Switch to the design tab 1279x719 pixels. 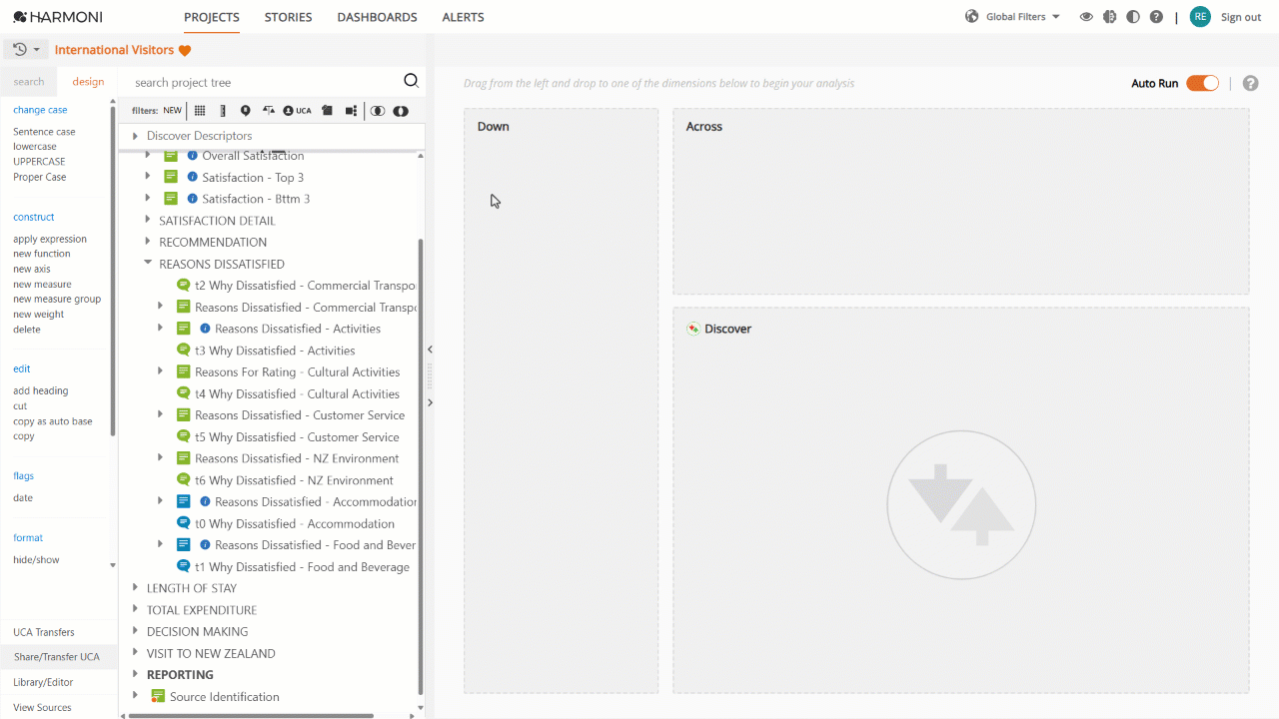click(x=88, y=82)
